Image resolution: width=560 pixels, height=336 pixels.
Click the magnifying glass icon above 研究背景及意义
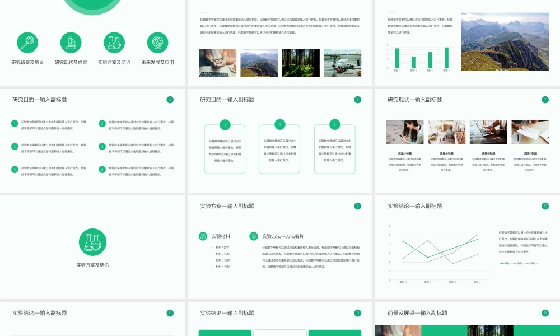[x=27, y=42]
